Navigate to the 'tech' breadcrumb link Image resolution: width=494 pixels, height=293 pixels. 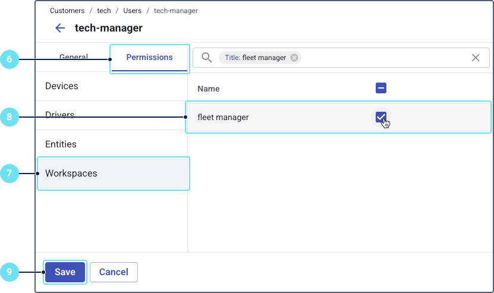[104, 11]
